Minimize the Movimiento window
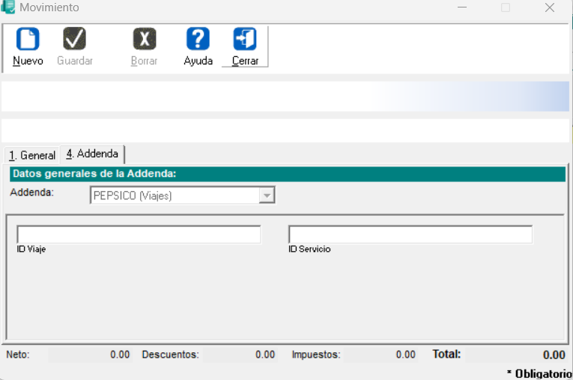The width and height of the screenshot is (573, 380). click(462, 7)
